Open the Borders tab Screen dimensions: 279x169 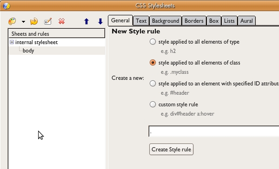(x=194, y=21)
